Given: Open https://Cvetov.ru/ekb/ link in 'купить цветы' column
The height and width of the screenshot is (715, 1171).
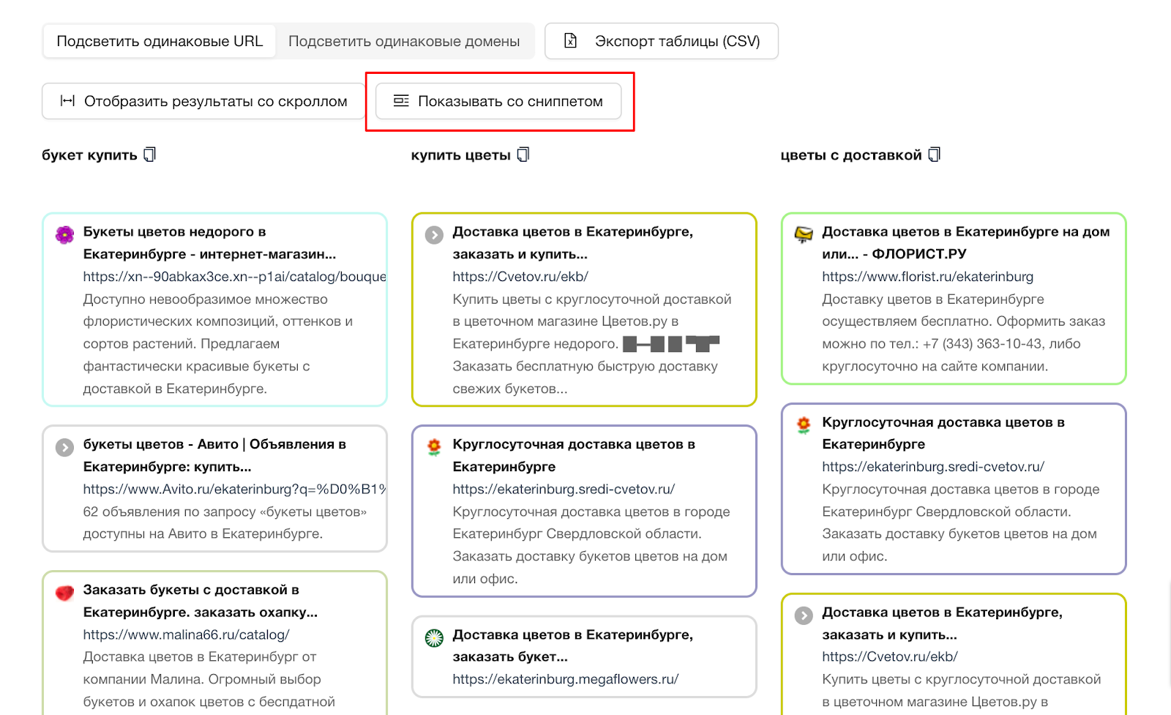Looking at the screenshot, I should tap(520, 277).
